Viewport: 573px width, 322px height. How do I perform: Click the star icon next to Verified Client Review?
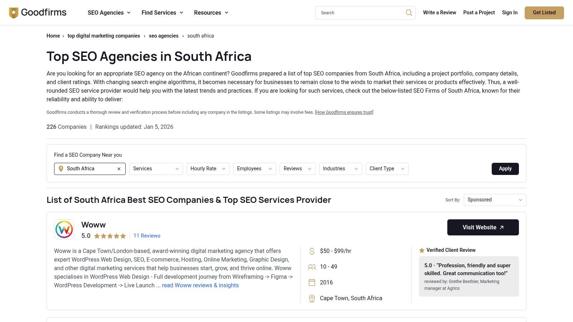tap(422, 250)
